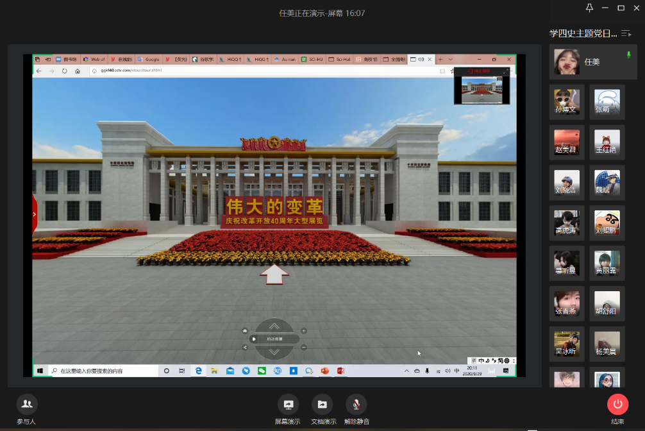The image size is (645, 431).
Task: Switch to the SCI-HU browser tab
Action: tap(312, 59)
